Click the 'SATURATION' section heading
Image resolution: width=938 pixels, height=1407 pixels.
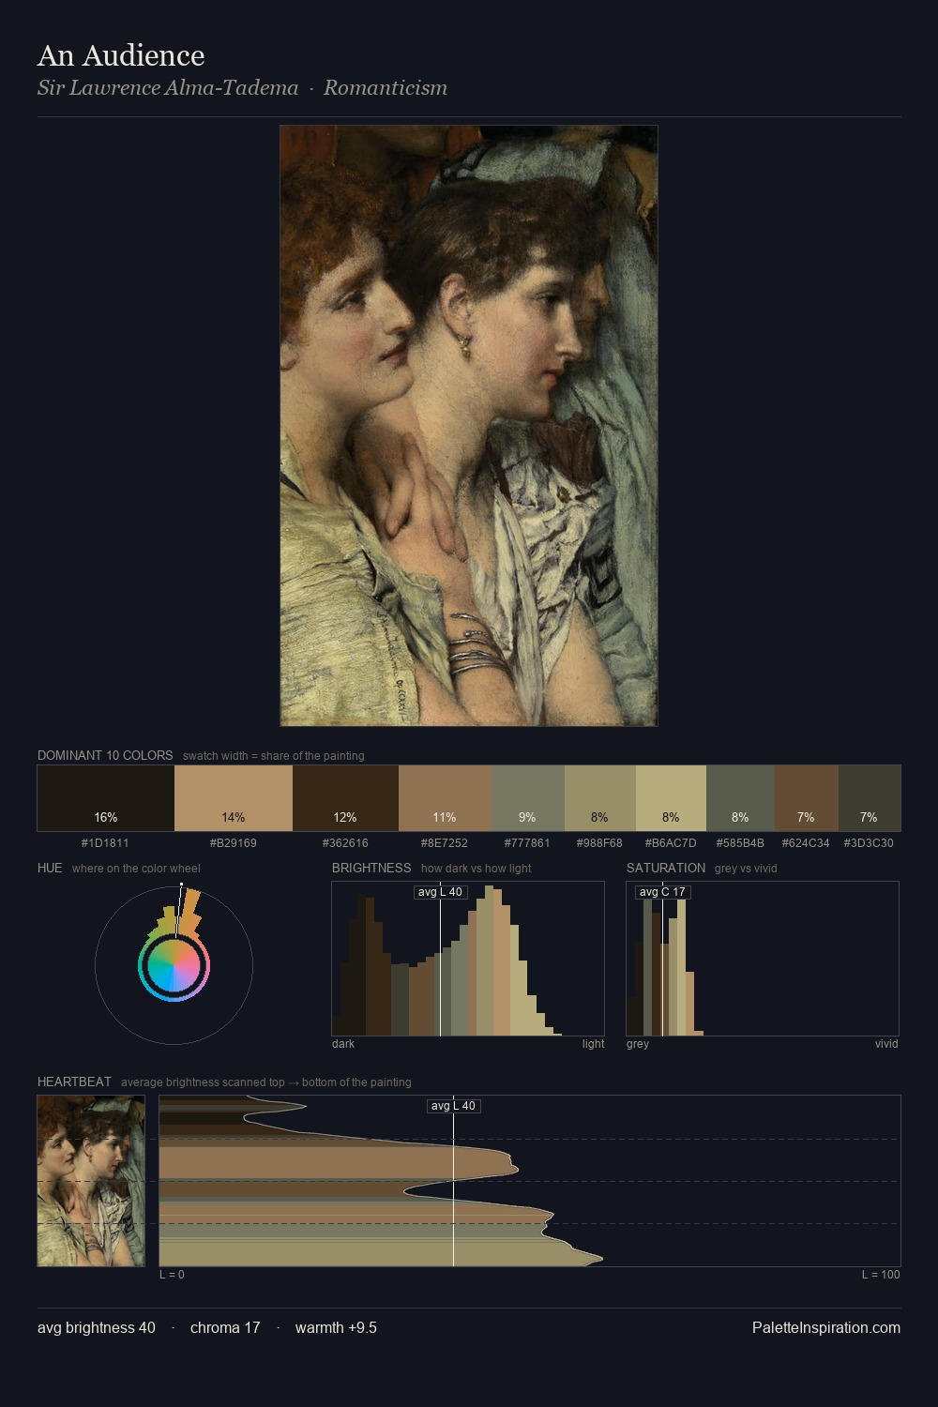[666, 868]
